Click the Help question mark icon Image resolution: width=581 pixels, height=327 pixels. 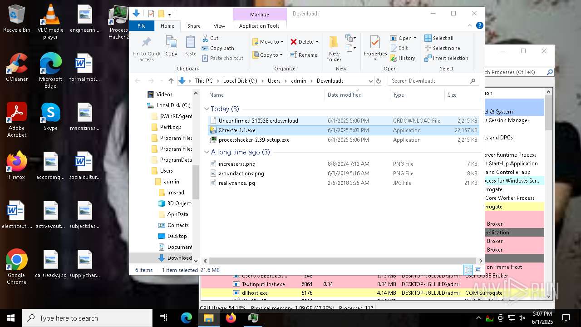pos(479,26)
